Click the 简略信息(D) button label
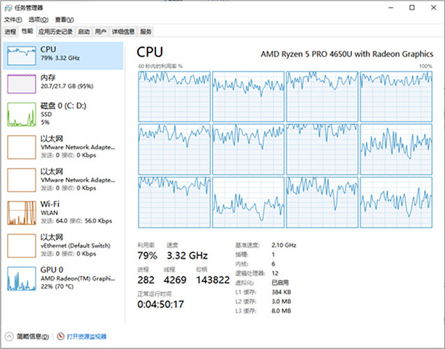This screenshot has height=349, width=445. [33, 336]
